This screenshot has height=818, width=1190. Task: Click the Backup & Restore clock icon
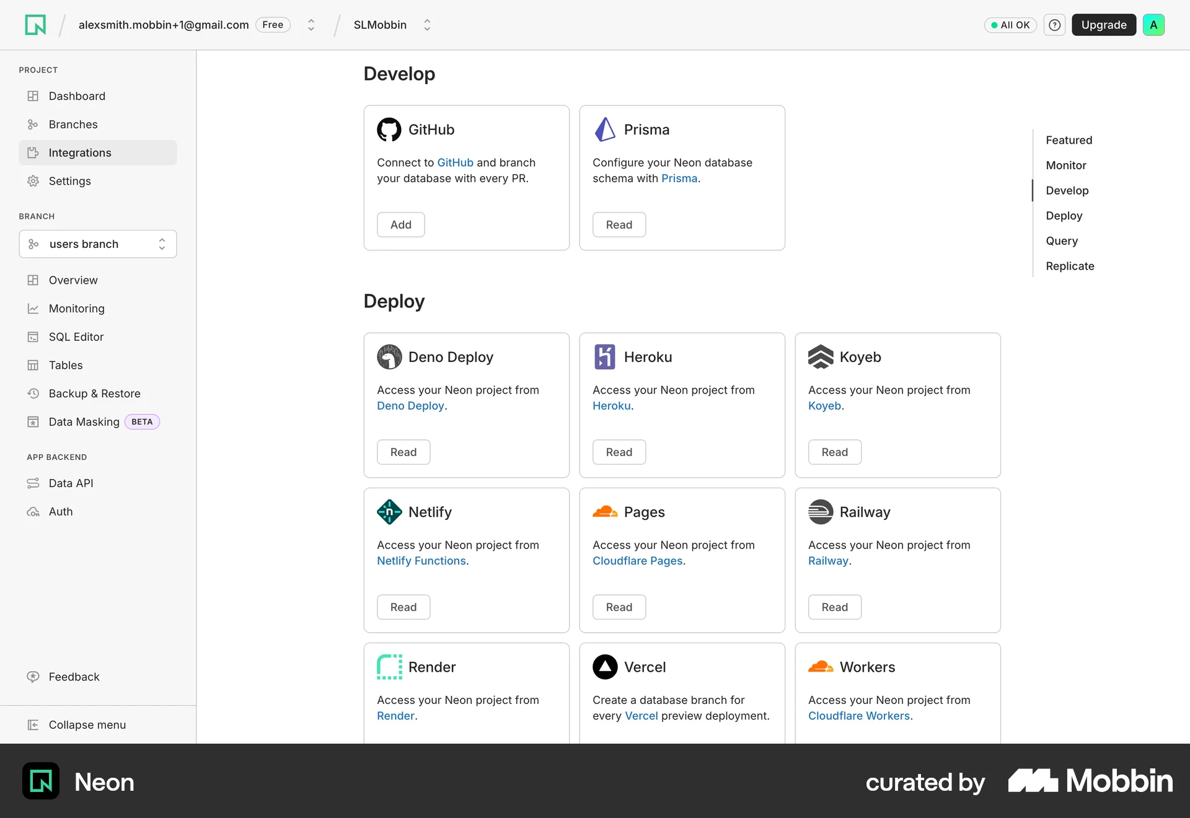33,394
